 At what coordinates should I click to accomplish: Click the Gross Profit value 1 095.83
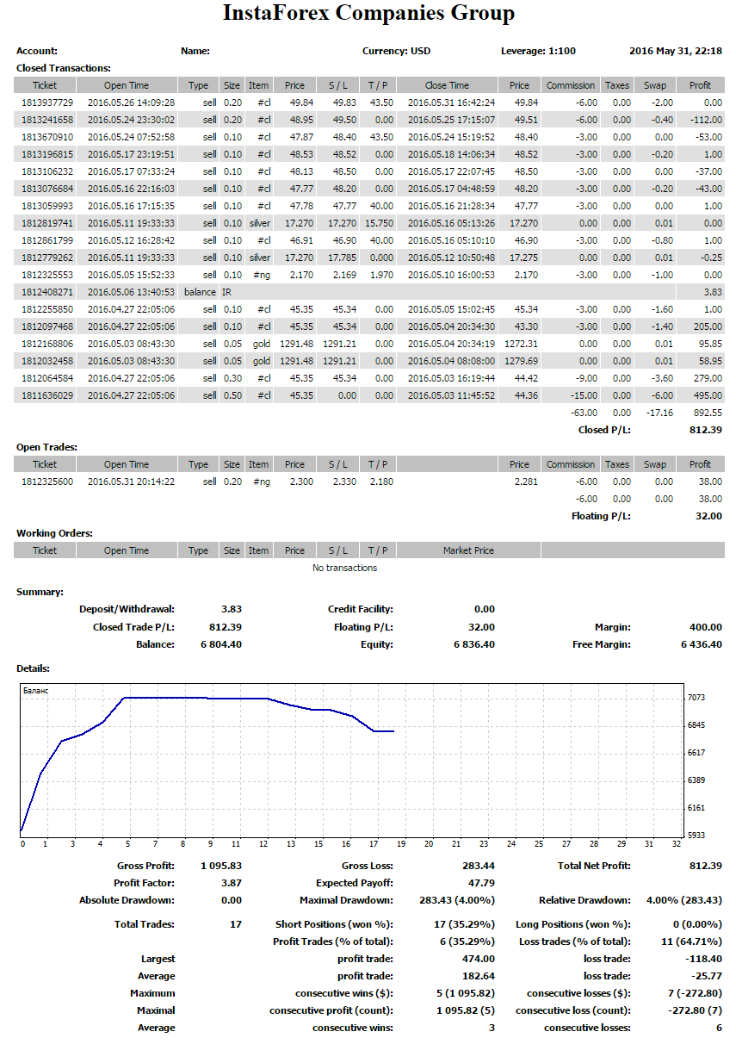pyautogui.click(x=221, y=866)
